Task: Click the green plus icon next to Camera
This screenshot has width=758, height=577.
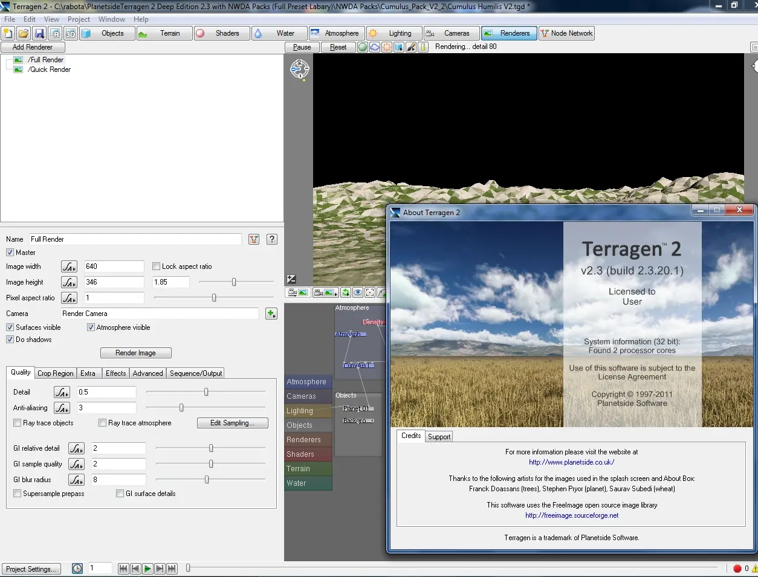Action: (271, 314)
